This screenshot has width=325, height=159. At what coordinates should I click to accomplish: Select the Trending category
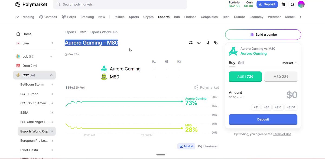(25, 17)
